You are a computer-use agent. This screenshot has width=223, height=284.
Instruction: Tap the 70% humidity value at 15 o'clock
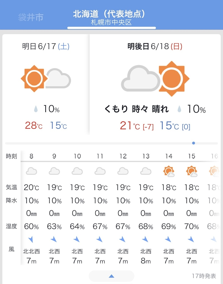192,227
